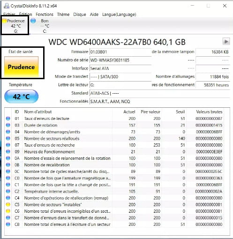233x239 pixels.
Task: Click the Valeurs brutes column header
Action: coord(209,112)
